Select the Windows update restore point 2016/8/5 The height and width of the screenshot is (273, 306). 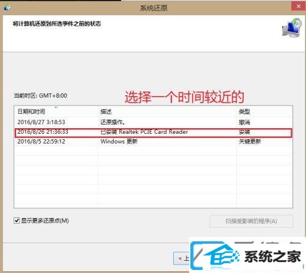153,142
